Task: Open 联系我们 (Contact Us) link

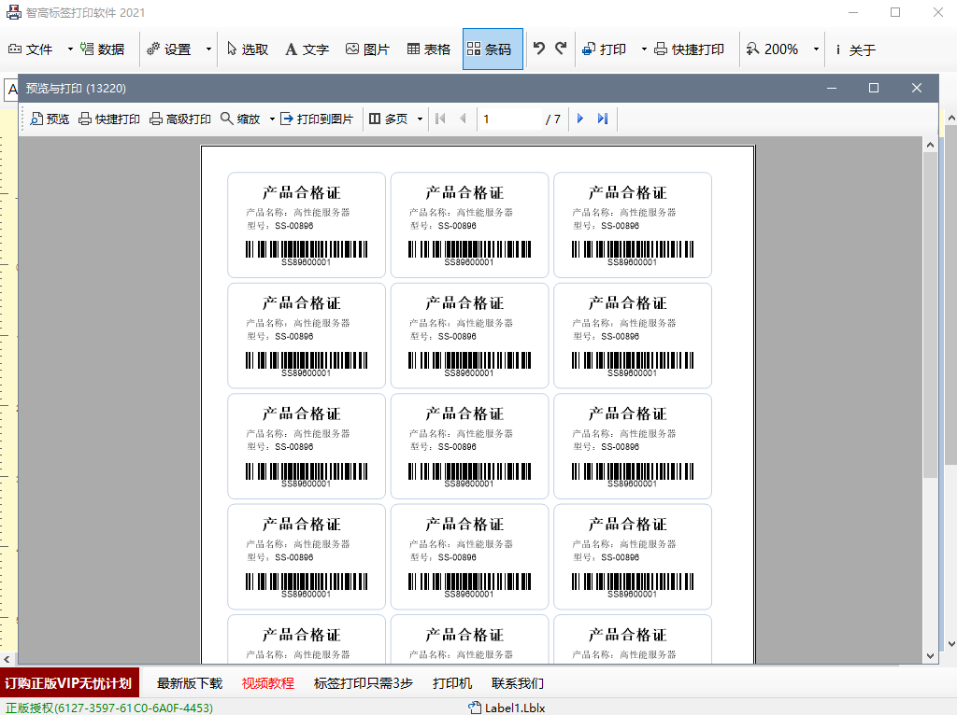Action: click(x=518, y=683)
